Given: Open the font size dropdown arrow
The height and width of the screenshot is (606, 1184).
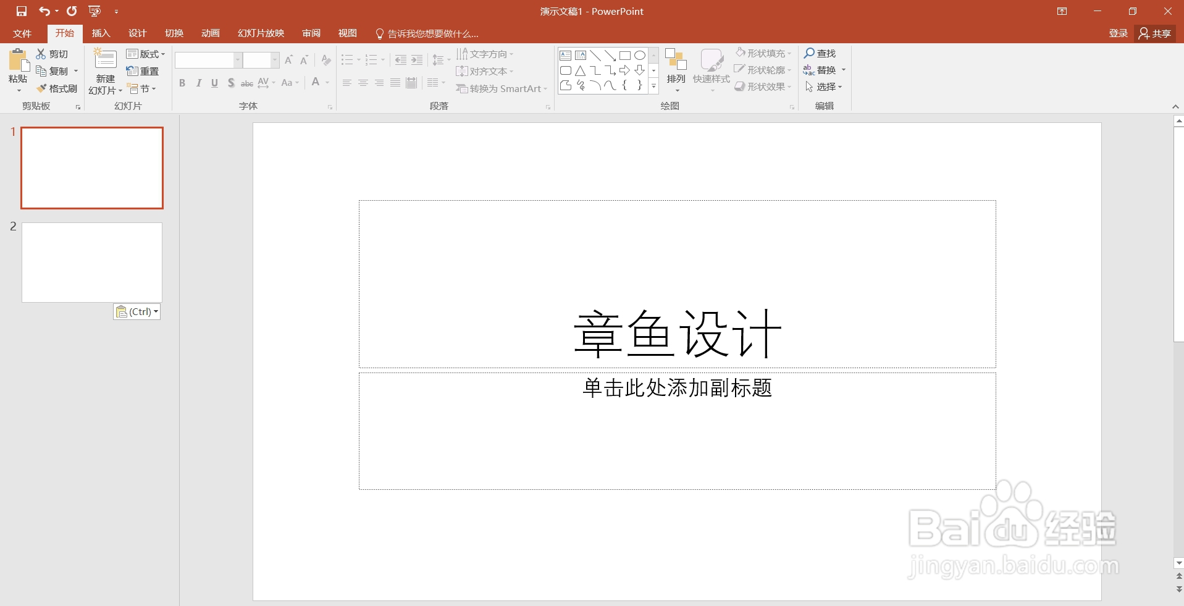Looking at the screenshot, I should click(x=275, y=60).
